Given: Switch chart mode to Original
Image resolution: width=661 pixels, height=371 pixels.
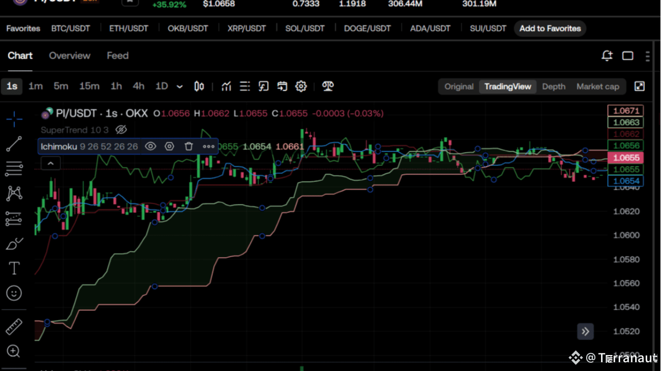Looking at the screenshot, I should pos(459,87).
